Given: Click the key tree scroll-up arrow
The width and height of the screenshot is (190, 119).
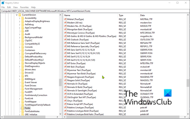Looking at the screenshot, I should click(60, 15).
